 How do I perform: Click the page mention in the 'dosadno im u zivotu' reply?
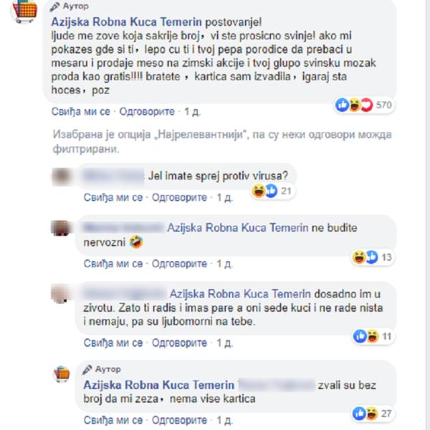coord(240,295)
